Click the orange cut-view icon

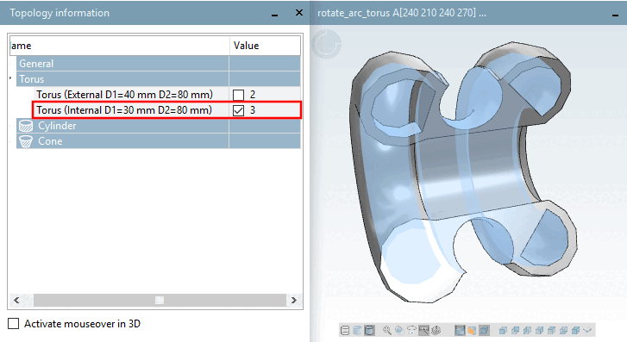coord(472,331)
